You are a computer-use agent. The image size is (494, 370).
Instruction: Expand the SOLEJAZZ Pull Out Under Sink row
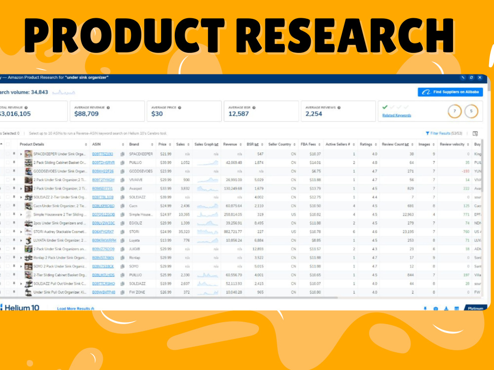(21, 284)
